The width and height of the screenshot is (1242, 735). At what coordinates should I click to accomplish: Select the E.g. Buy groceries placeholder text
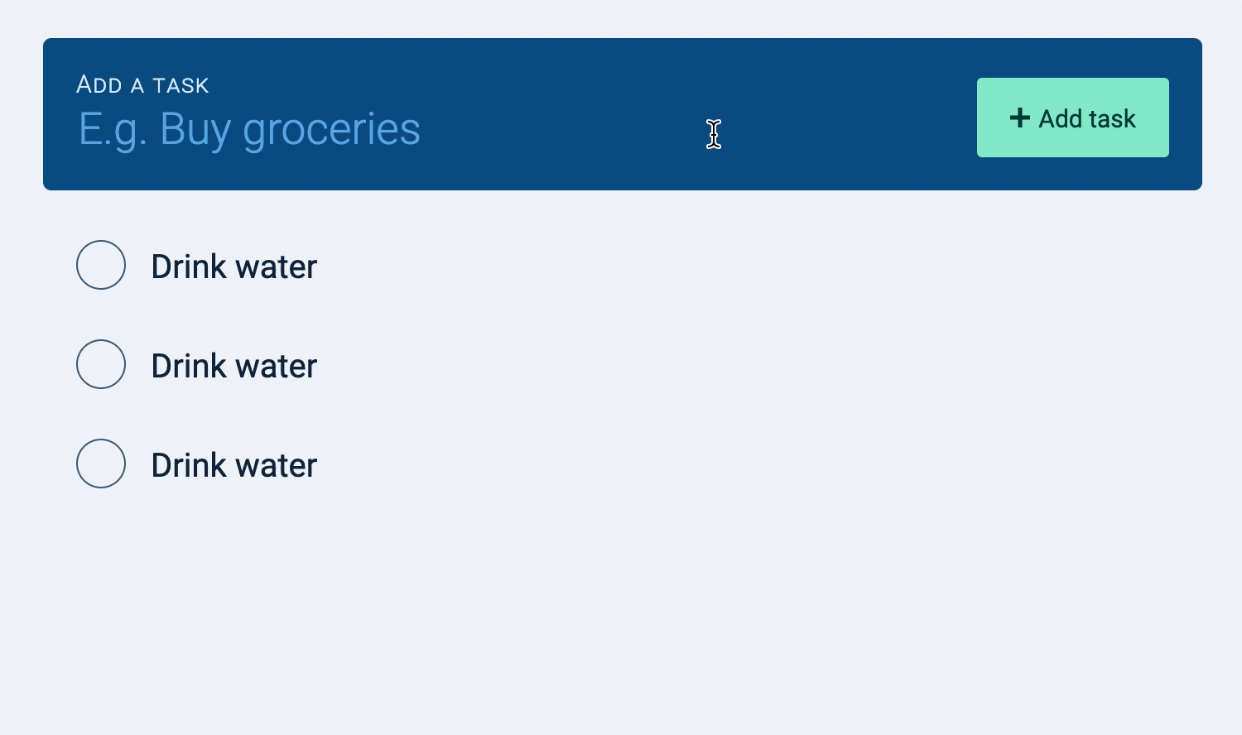pyautogui.click(x=248, y=129)
